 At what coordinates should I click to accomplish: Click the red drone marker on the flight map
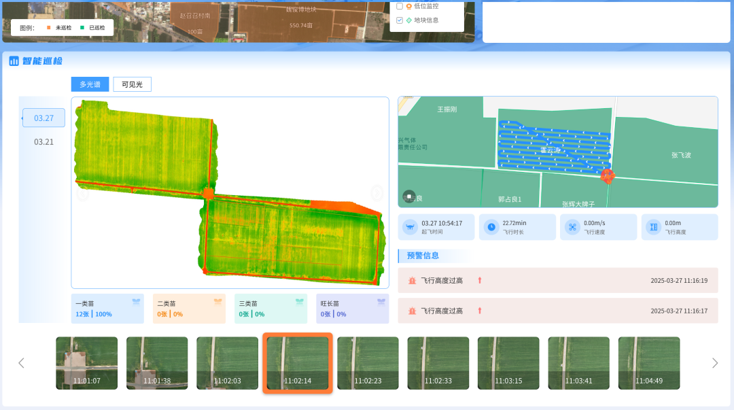(x=608, y=176)
